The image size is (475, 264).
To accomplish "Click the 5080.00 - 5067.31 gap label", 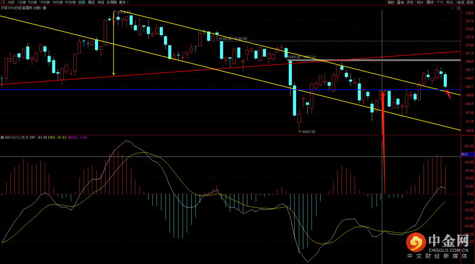I will point(302,57).
